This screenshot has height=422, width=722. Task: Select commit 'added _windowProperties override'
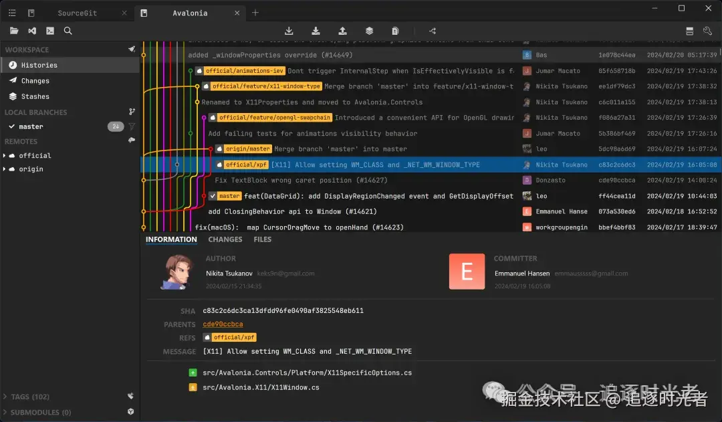(431, 56)
